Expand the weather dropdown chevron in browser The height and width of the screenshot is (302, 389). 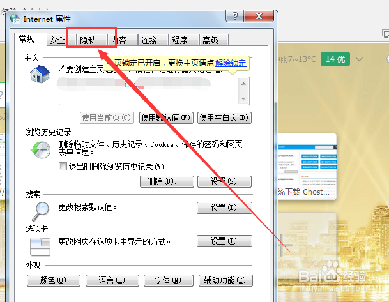(359, 59)
